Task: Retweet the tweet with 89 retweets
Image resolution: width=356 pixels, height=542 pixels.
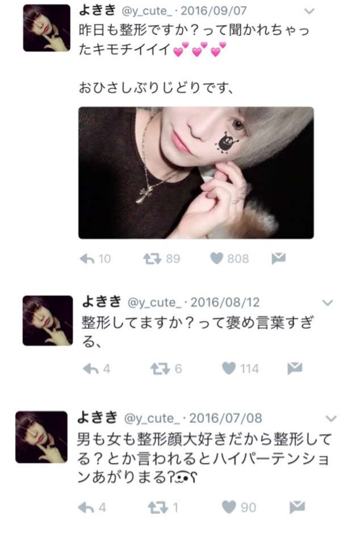Action: tap(152, 258)
